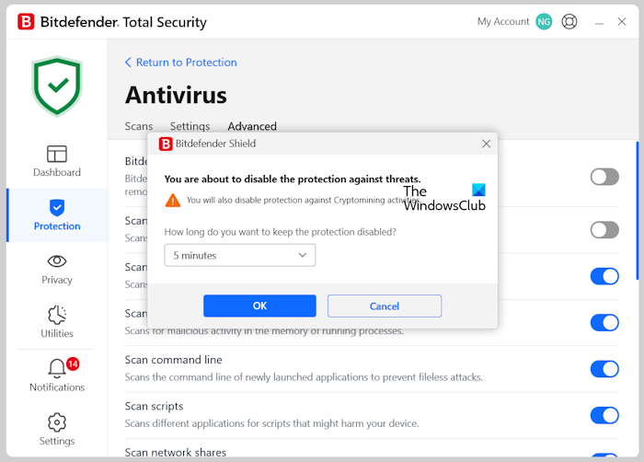
Task: Click the vertical scrollbar on the right
Action: click(x=637, y=212)
